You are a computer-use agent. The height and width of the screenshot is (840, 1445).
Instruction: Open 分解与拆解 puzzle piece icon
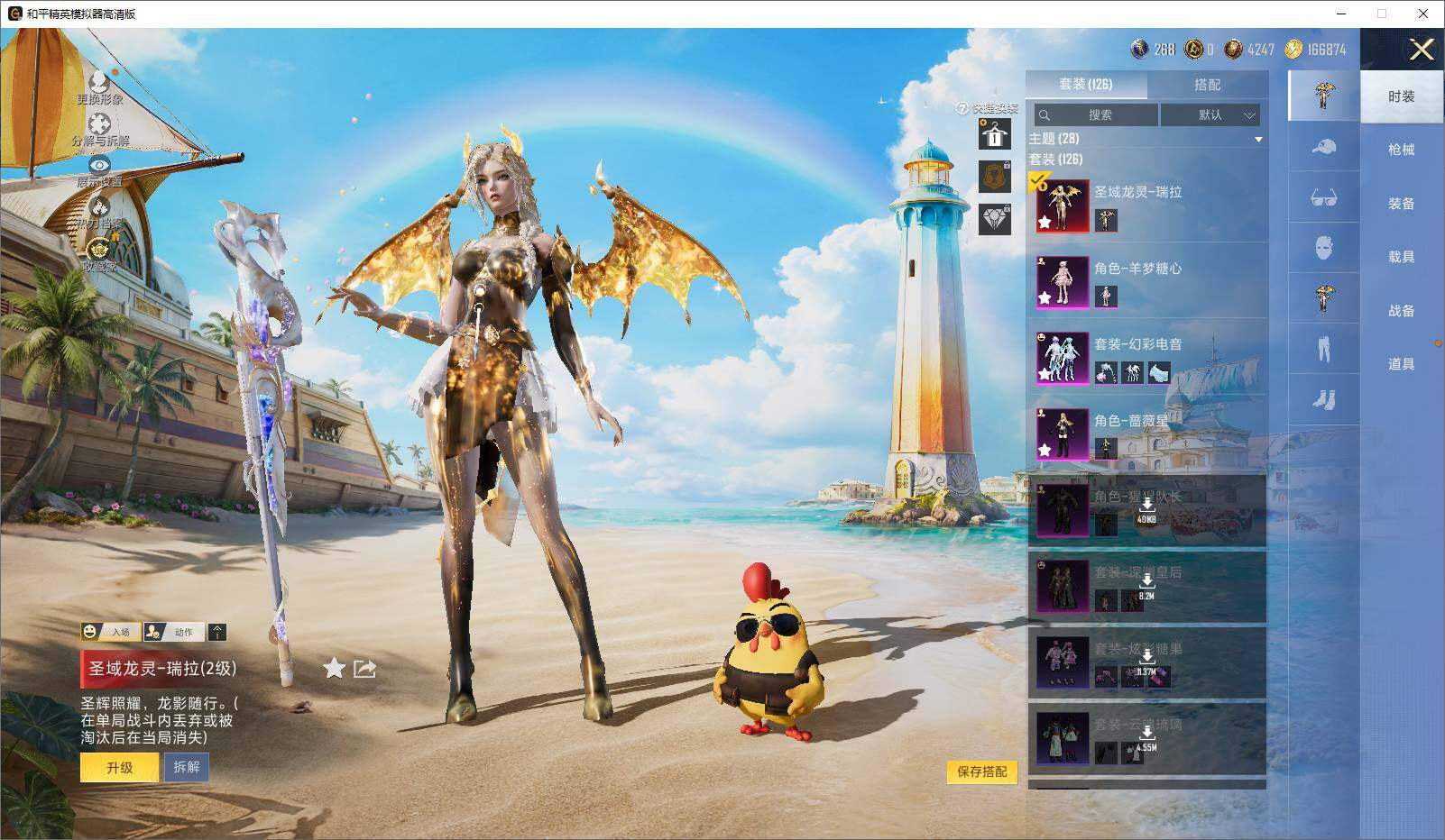[x=99, y=124]
